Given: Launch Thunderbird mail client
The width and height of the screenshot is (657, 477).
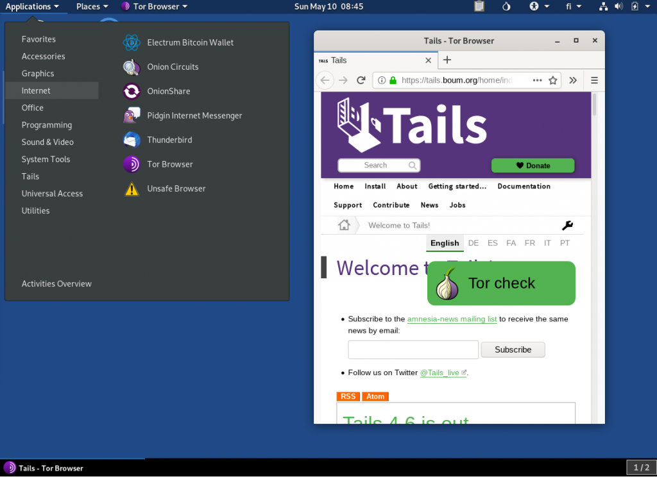Looking at the screenshot, I should point(169,140).
